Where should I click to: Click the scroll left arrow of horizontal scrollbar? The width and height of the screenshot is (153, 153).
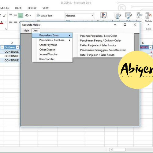tap(111, 150)
